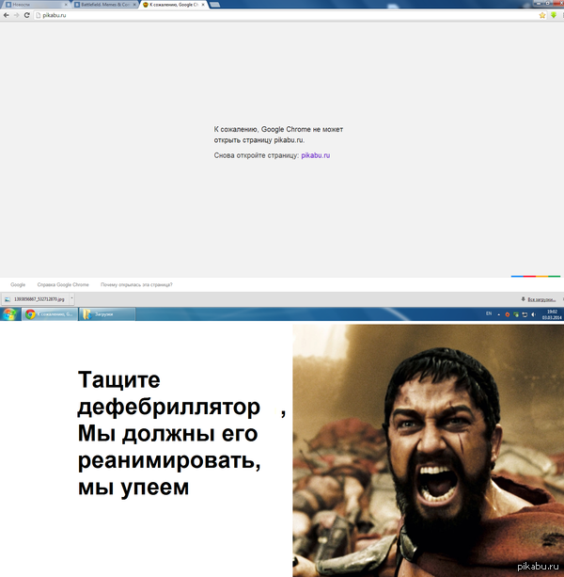
Task: Reload the pikabu.ru page
Action: [x=27, y=15]
